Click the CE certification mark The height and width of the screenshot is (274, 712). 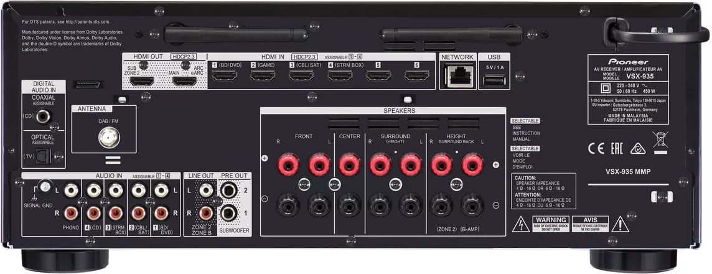[596, 148]
